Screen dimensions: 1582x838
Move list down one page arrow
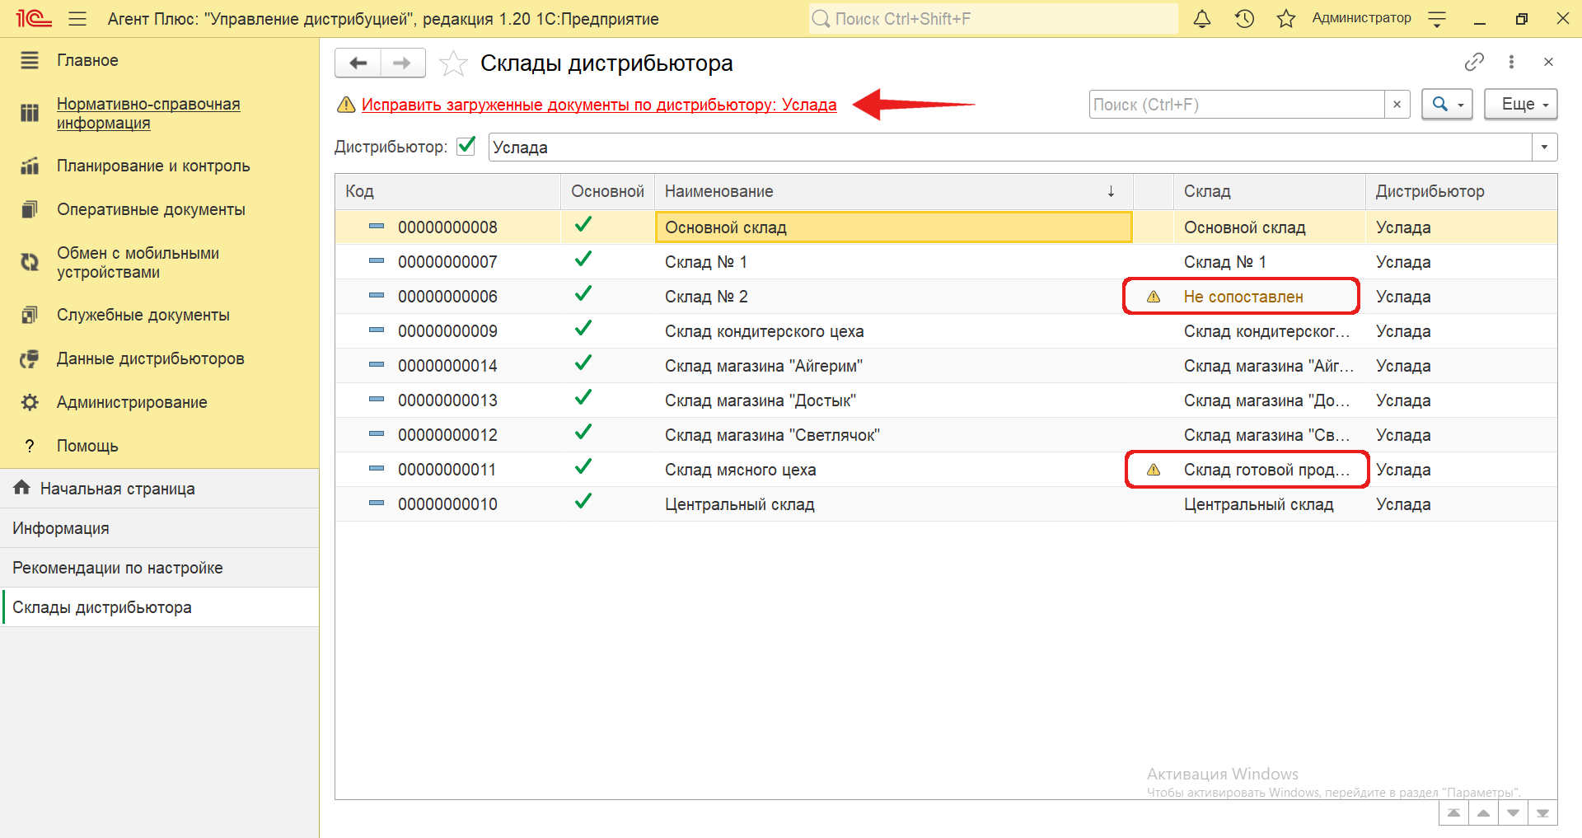(x=1513, y=812)
